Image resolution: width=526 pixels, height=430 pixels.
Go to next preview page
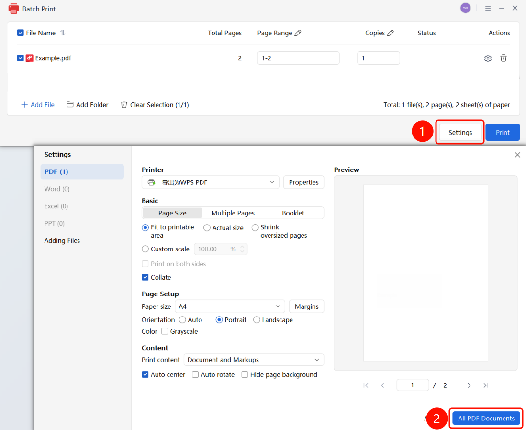(x=469, y=385)
